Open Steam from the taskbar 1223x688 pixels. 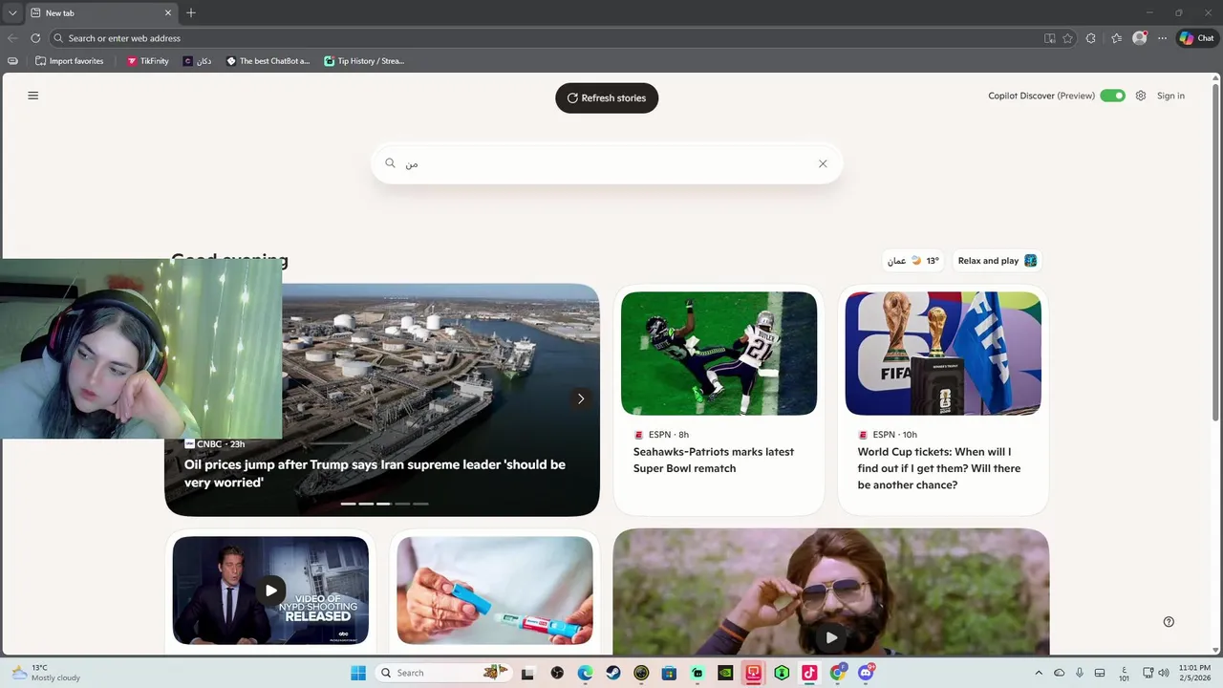point(613,673)
